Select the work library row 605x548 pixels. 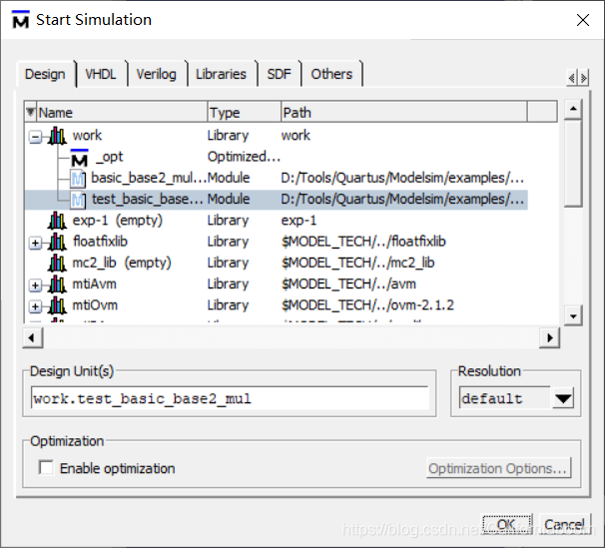coord(276,136)
